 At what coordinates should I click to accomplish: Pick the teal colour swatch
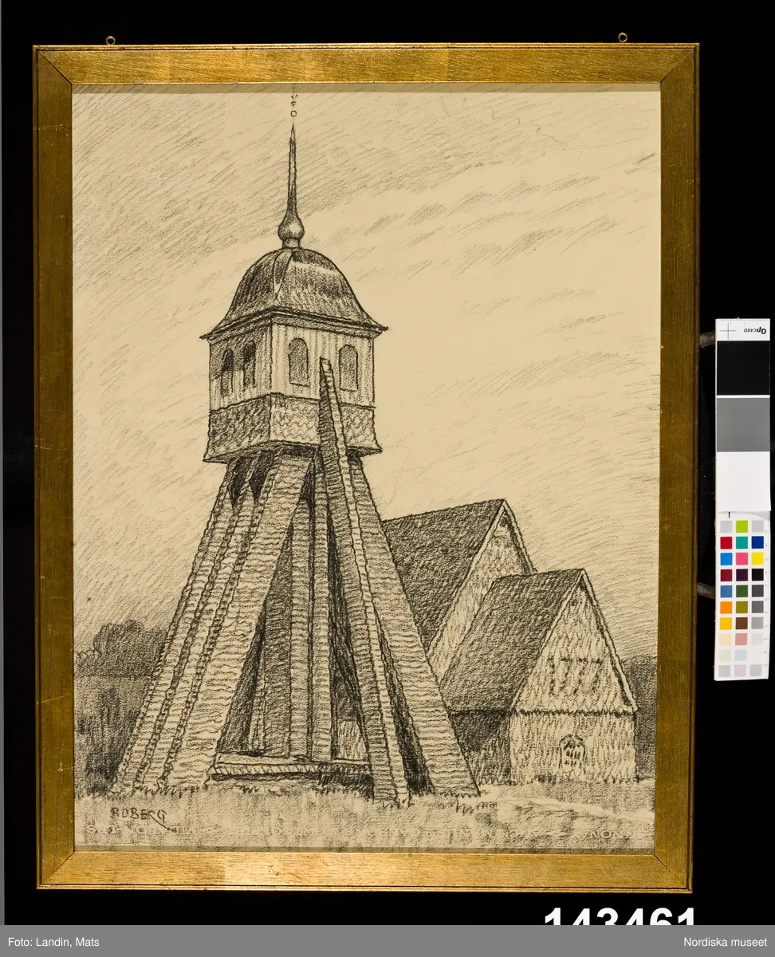coord(742,542)
